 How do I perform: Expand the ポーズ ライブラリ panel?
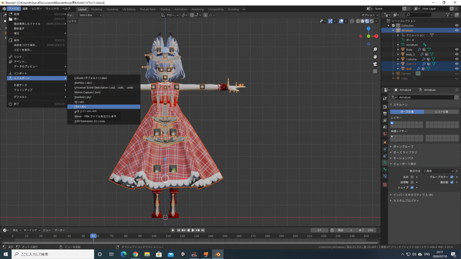coord(405,153)
